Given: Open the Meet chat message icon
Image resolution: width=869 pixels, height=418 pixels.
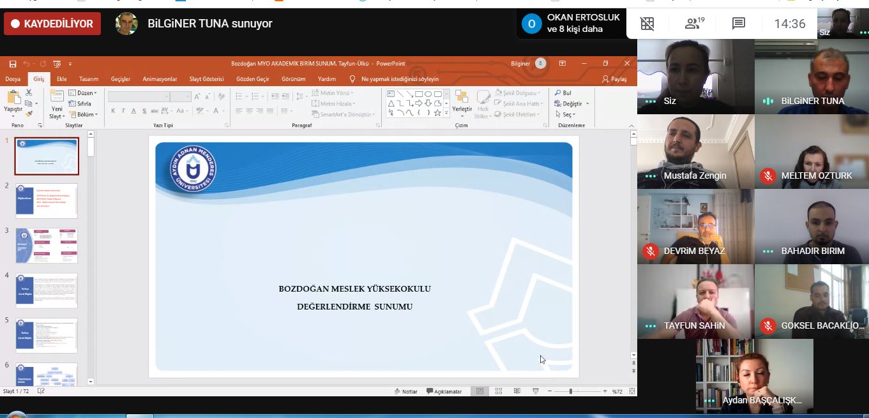Looking at the screenshot, I should [x=739, y=24].
